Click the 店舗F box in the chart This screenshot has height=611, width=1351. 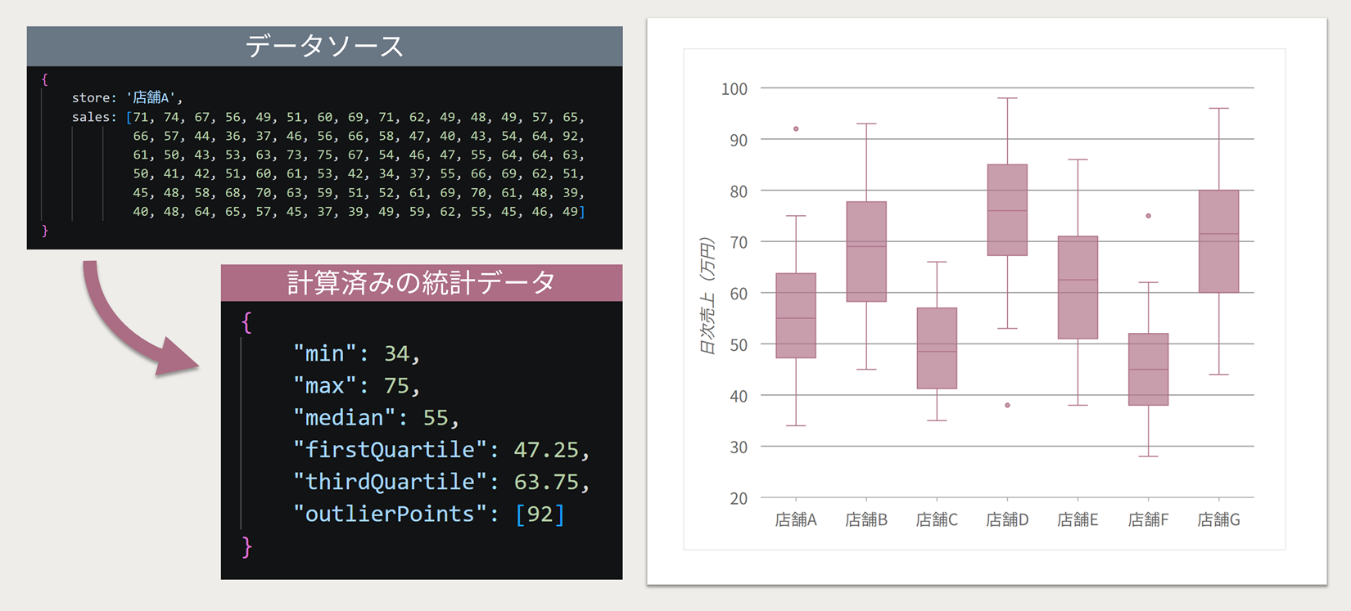pos(1148,370)
